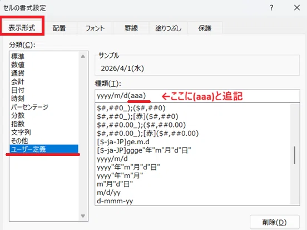
Task: Click the 種類 format code input field
Action: [197, 96]
